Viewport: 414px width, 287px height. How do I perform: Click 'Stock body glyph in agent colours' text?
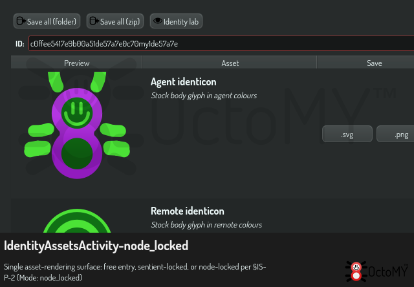(x=204, y=96)
